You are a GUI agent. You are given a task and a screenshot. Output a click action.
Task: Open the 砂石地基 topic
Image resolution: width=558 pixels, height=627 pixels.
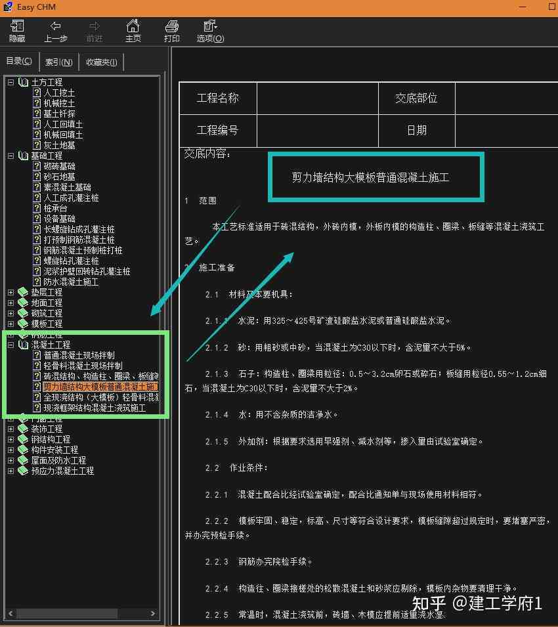59,177
